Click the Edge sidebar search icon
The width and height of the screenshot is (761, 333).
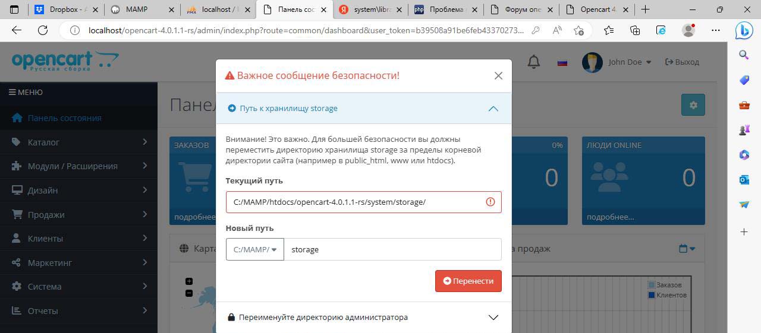tap(744, 55)
